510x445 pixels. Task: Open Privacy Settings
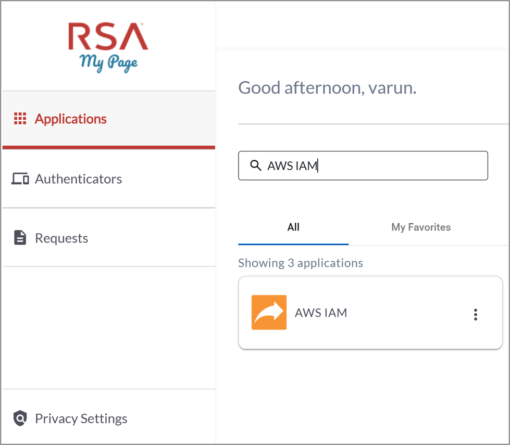click(109, 418)
